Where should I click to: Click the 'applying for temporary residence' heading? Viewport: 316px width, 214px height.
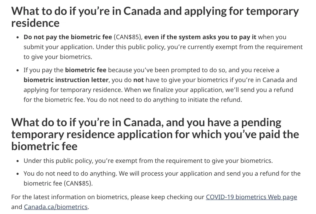155,17
